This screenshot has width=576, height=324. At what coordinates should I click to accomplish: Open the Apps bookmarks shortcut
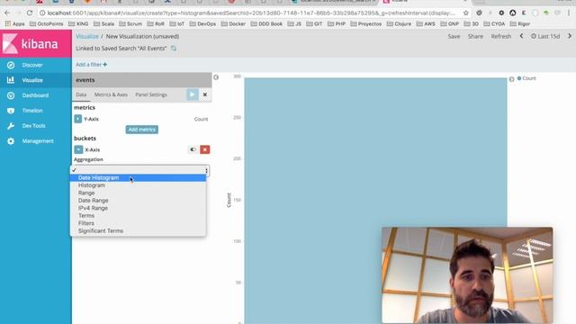[x=14, y=23]
